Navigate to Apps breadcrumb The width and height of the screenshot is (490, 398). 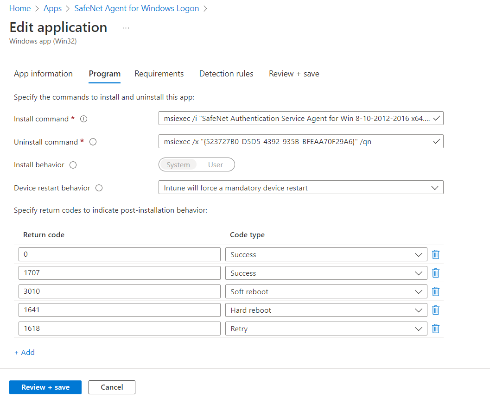(x=52, y=8)
